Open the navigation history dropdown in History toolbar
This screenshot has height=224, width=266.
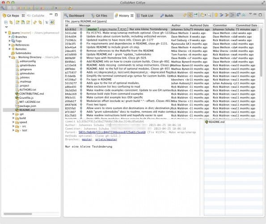(x=205, y=15)
